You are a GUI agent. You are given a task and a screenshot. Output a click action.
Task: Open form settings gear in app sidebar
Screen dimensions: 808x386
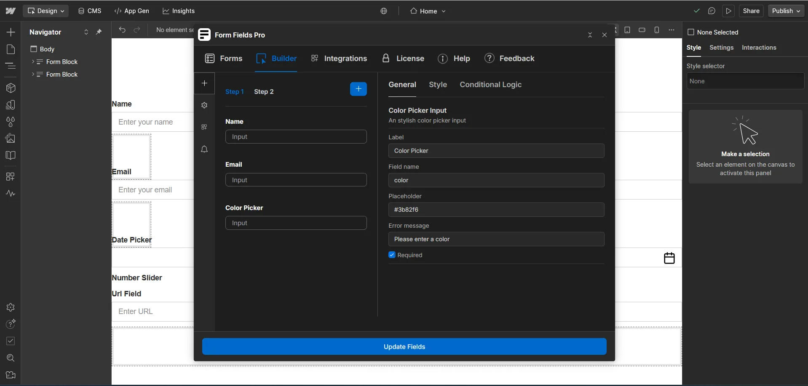(x=204, y=105)
